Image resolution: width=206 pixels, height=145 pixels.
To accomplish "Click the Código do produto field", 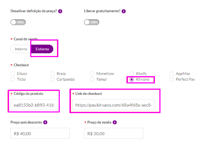I will [x=34, y=105].
